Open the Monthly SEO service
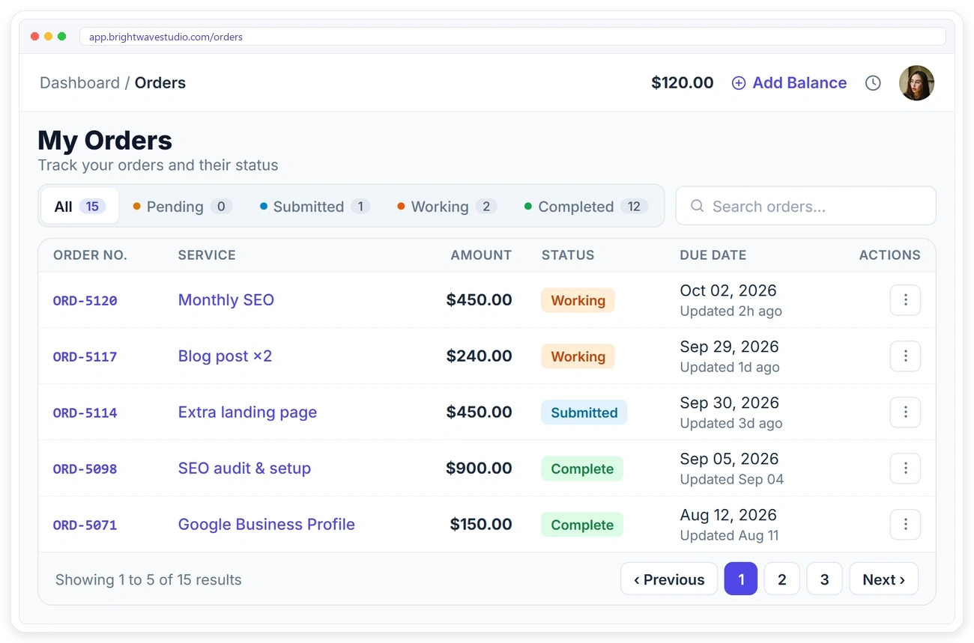 click(226, 300)
